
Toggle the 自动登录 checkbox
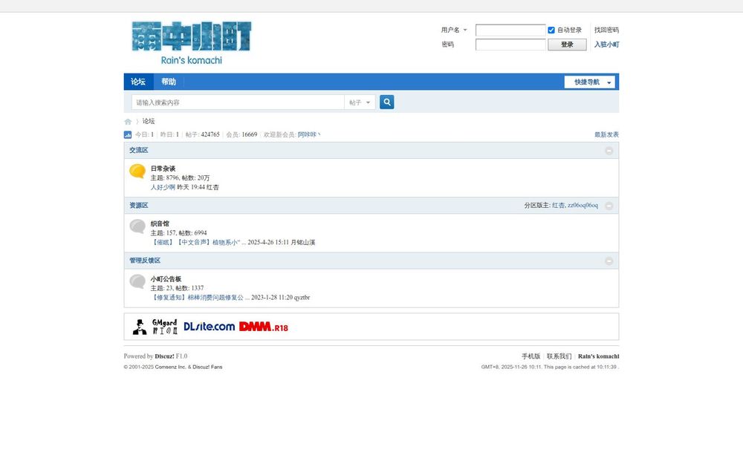pyautogui.click(x=551, y=30)
